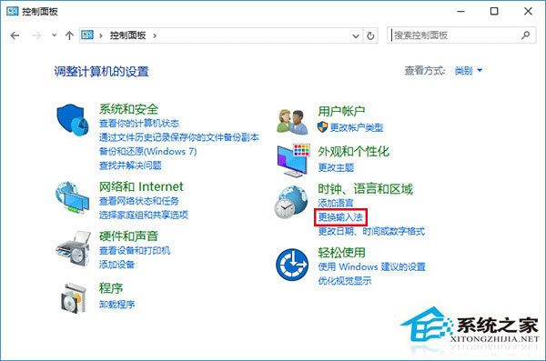
Task: Click the 控制面板 breadcrumb in address bar
Action: tap(127, 35)
